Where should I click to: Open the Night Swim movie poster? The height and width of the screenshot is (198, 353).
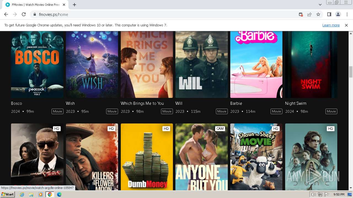[x=311, y=64]
